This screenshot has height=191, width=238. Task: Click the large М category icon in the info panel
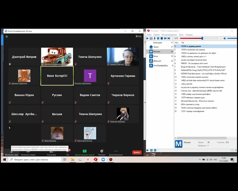[x=178, y=144]
